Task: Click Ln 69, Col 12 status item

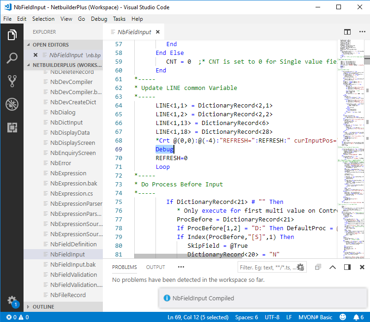Action: tap(198, 317)
